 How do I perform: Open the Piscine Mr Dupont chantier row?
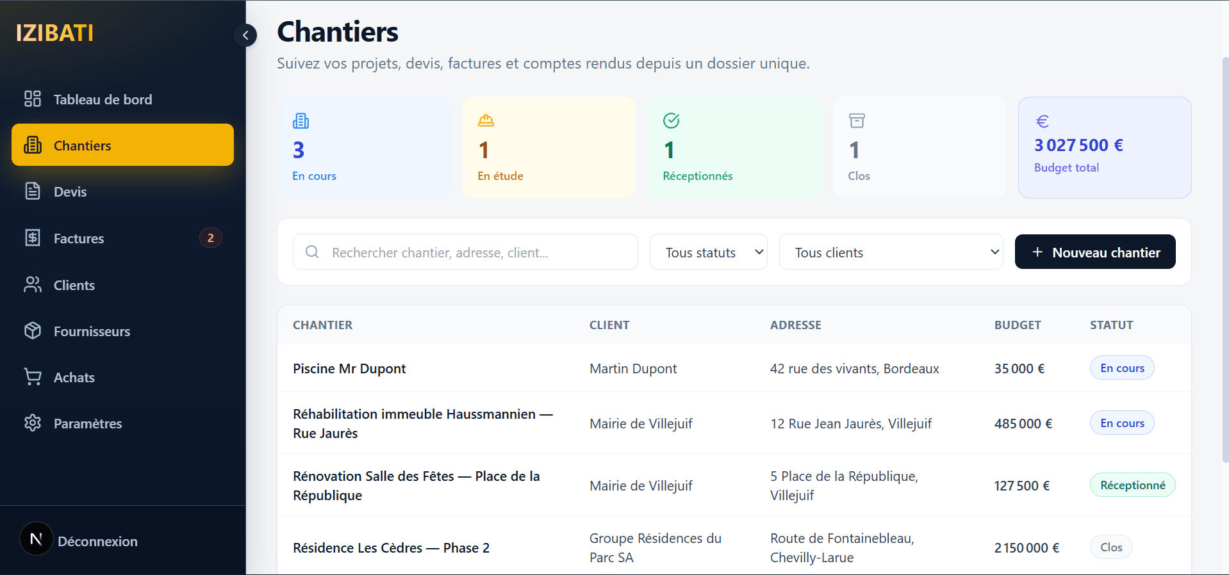click(349, 368)
